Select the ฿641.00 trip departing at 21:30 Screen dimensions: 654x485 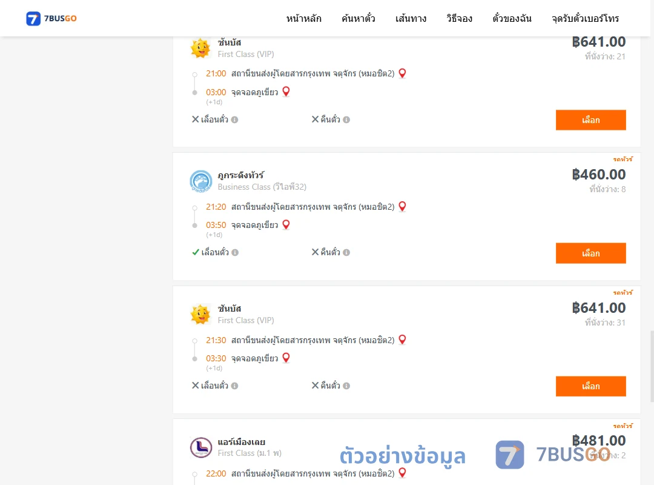coord(590,386)
